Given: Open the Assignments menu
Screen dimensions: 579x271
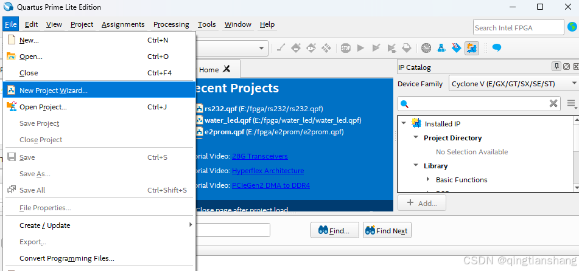Looking at the screenshot, I should pos(123,24).
